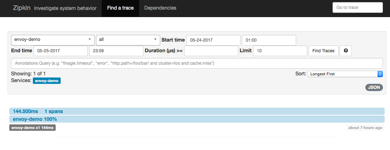Image resolution: width=390 pixels, height=150 pixels.
Task: Focus the Go to trace search field
Action: click(x=358, y=7)
